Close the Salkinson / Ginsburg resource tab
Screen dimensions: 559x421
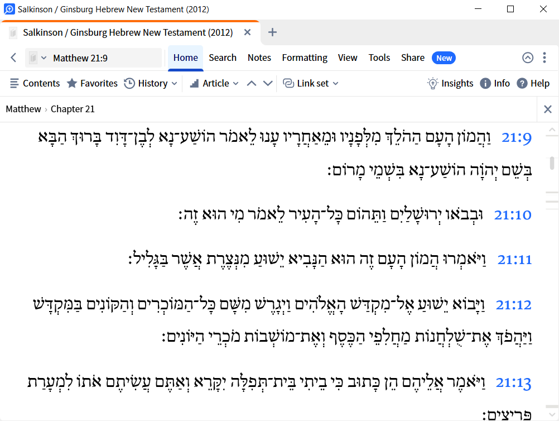[x=247, y=32]
